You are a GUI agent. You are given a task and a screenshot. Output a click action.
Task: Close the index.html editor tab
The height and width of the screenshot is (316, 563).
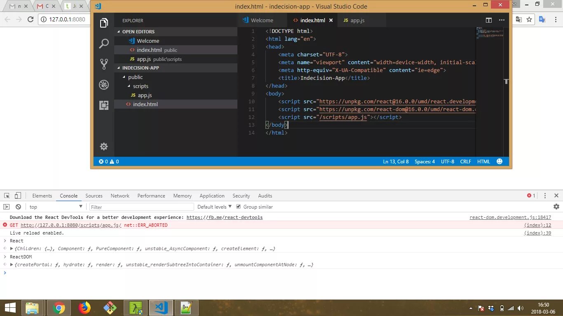331,20
